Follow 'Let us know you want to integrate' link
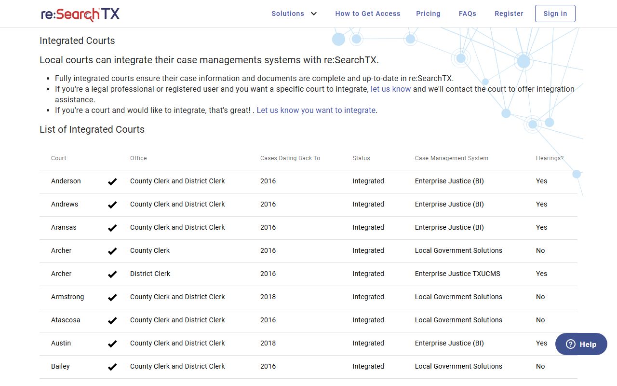617x386 pixels. point(316,110)
